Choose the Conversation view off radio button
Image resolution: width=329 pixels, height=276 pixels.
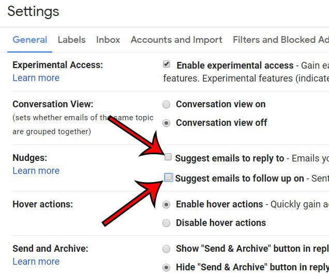[167, 123]
